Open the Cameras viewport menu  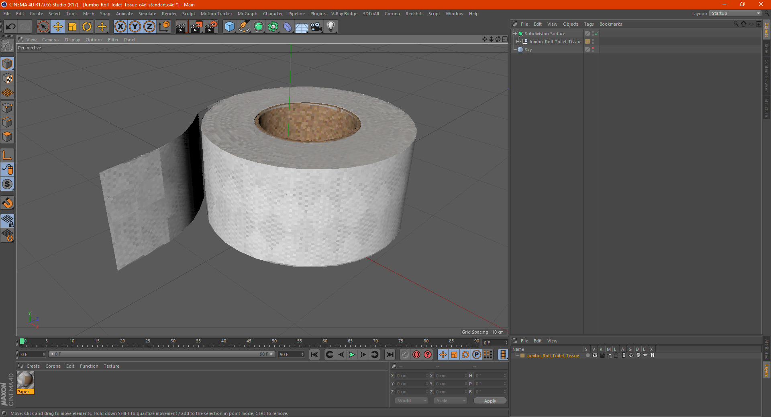point(51,40)
